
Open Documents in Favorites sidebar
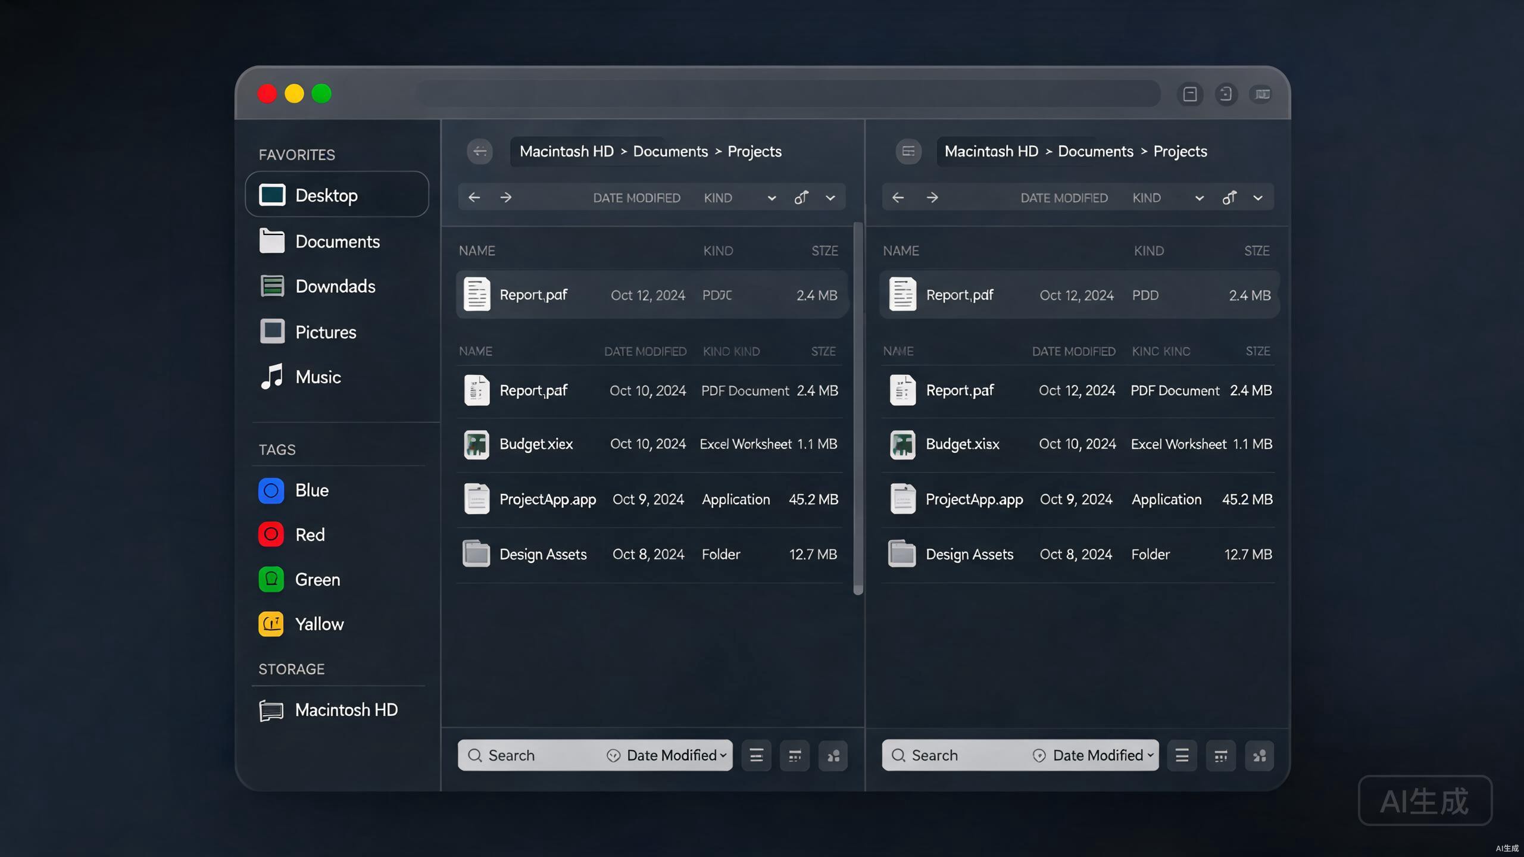click(337, 242)
